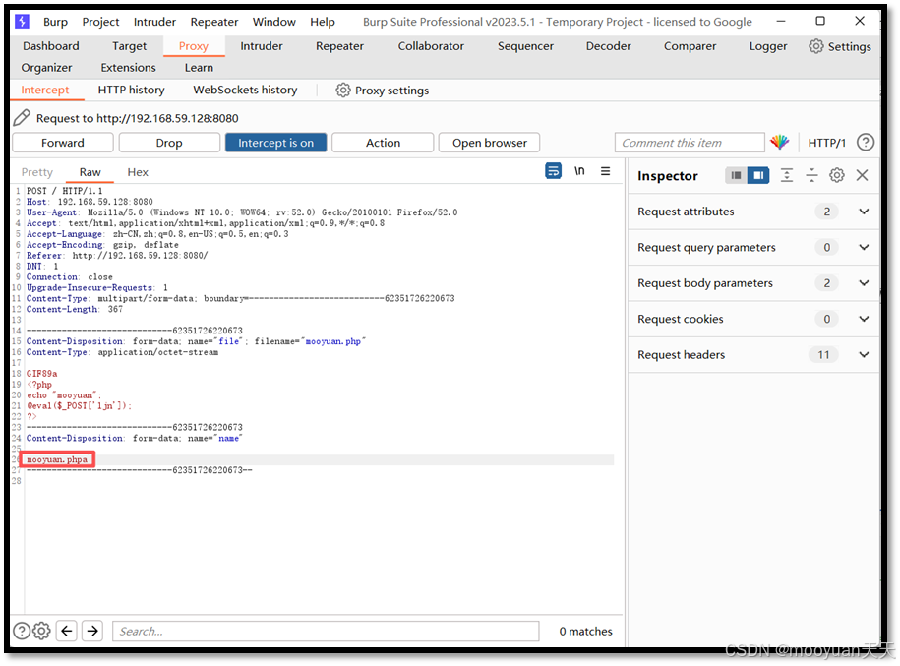
Task: Open the HTTP history sub-tab
Action: (131, 90)
